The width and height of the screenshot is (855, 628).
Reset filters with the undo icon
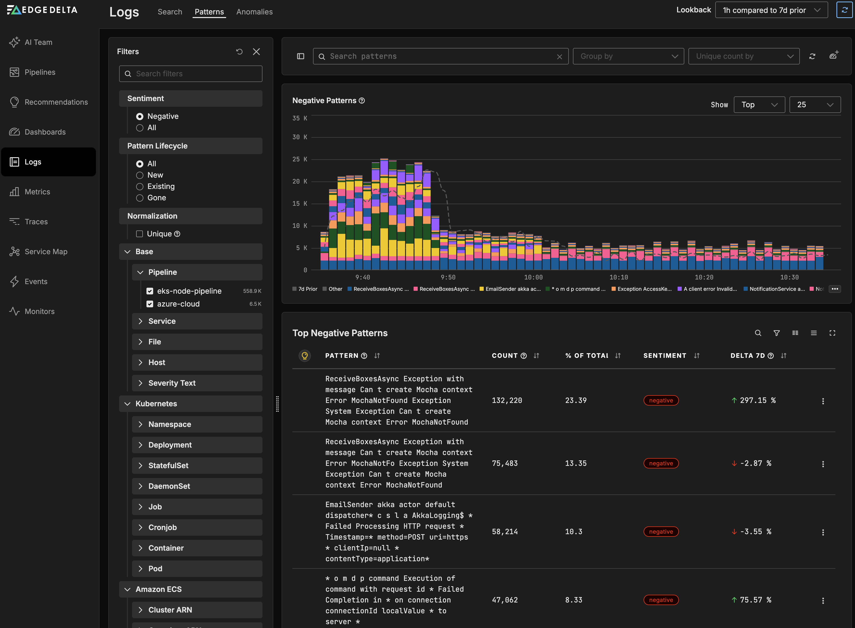pos(239,52)
